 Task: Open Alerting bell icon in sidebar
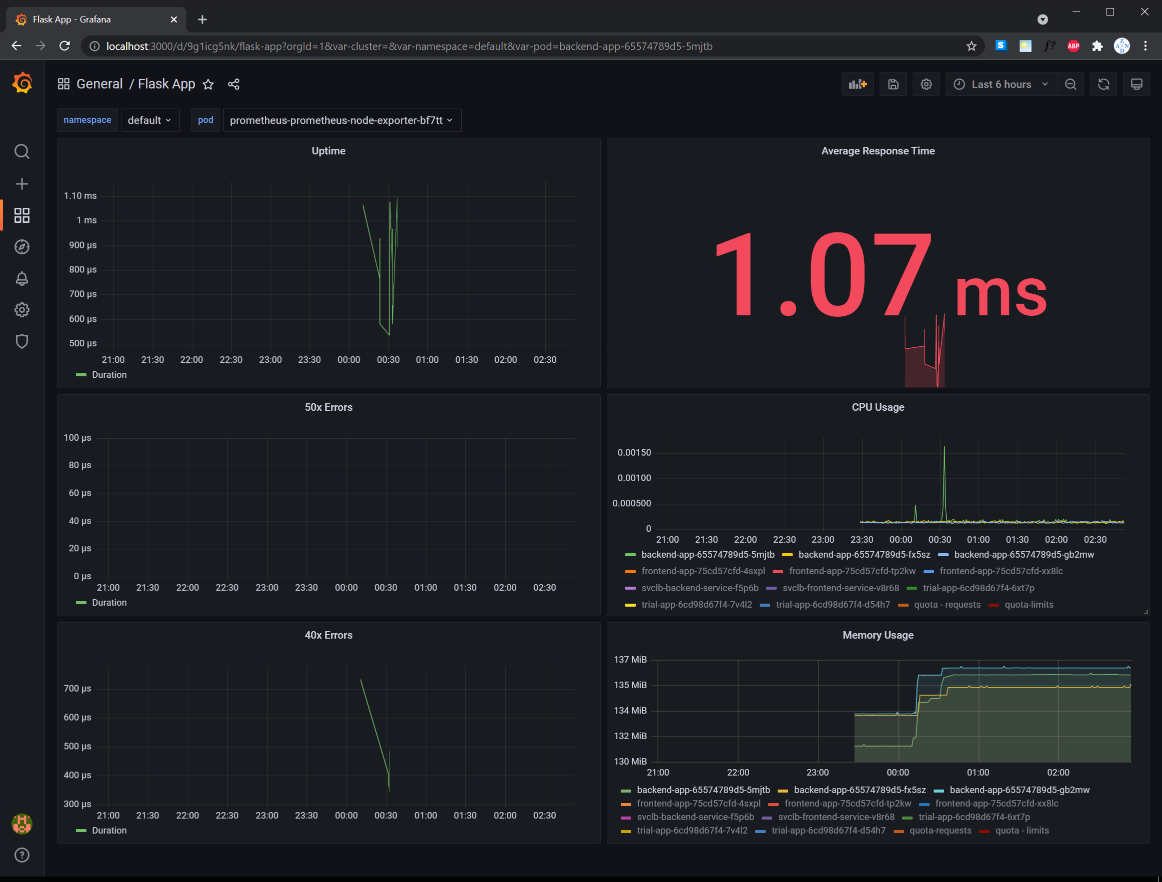21,278
